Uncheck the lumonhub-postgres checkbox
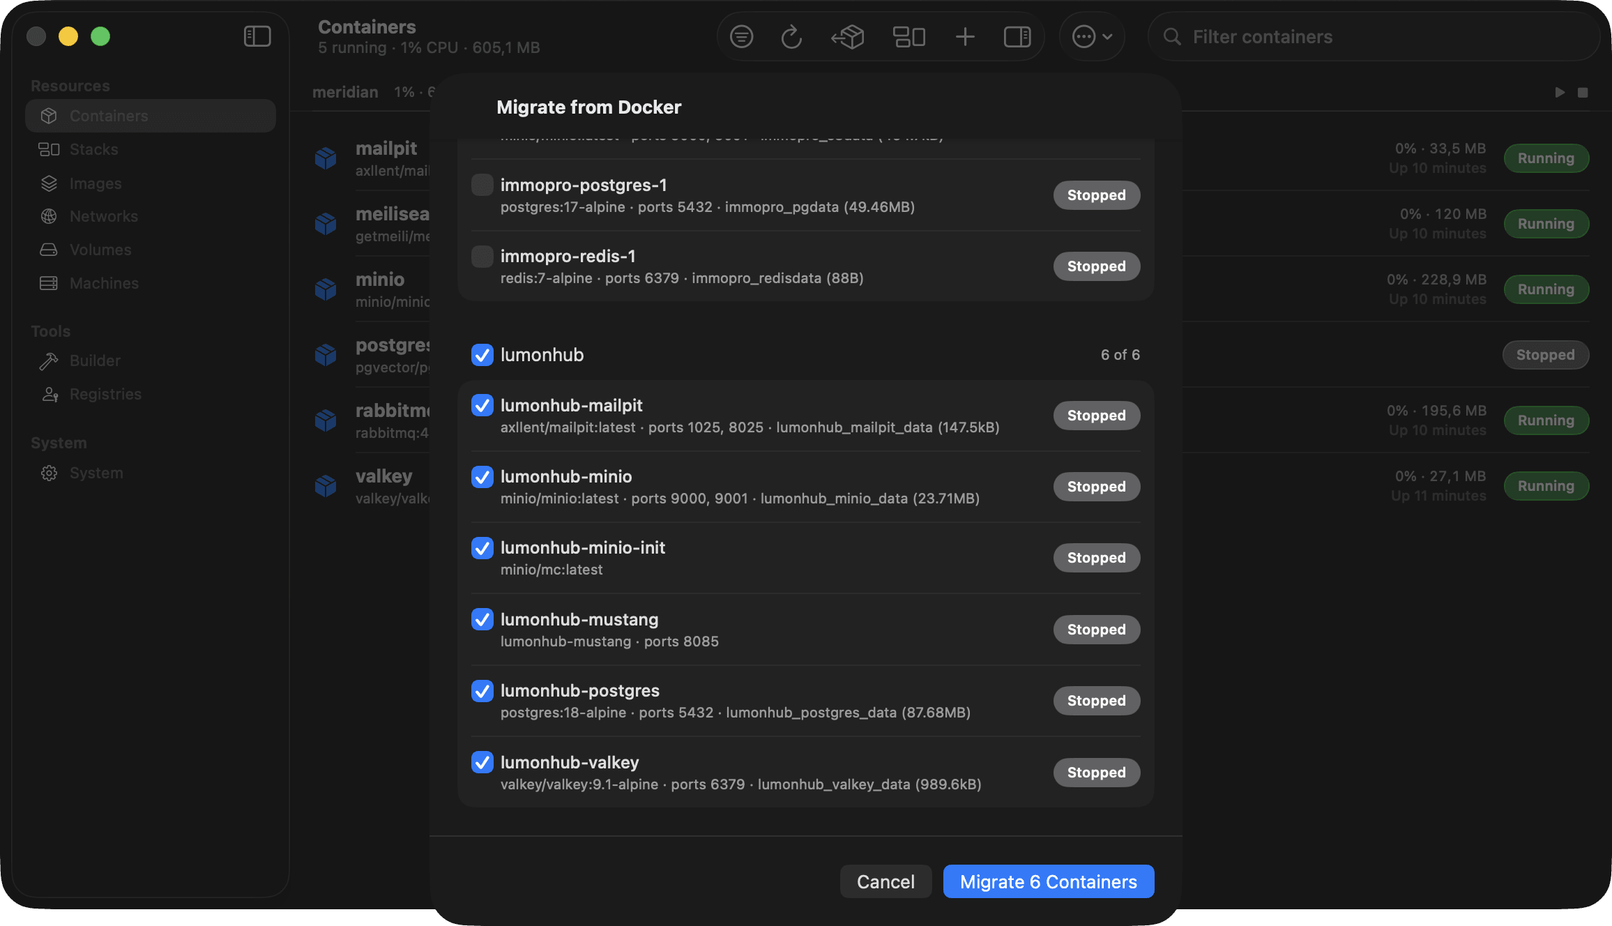The height and width of the screenshot is (926, 1612). [482, 690]
